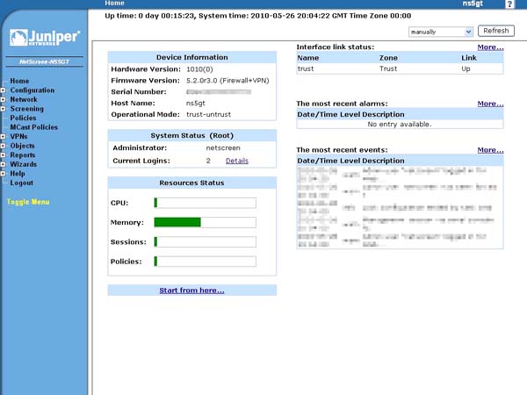Expand the Reports menu node
The image size is (527, 395).
(3, 155)
